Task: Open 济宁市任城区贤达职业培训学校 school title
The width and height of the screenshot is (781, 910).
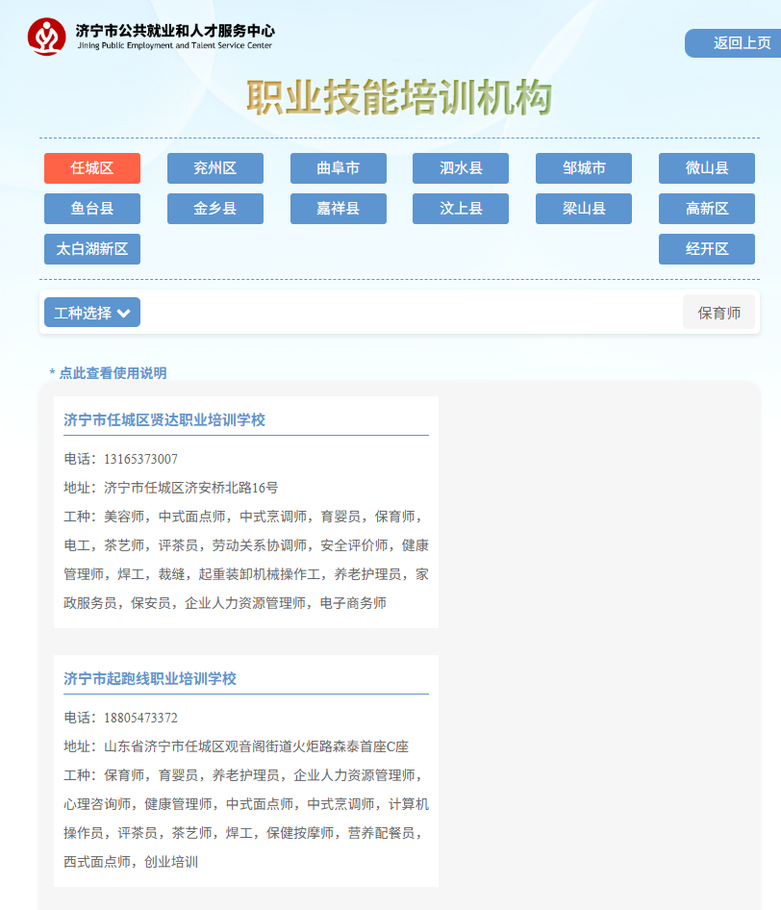Action: 164,420
